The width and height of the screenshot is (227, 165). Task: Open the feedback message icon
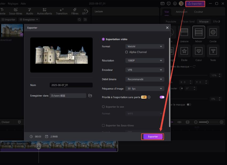tap(169, 4)
